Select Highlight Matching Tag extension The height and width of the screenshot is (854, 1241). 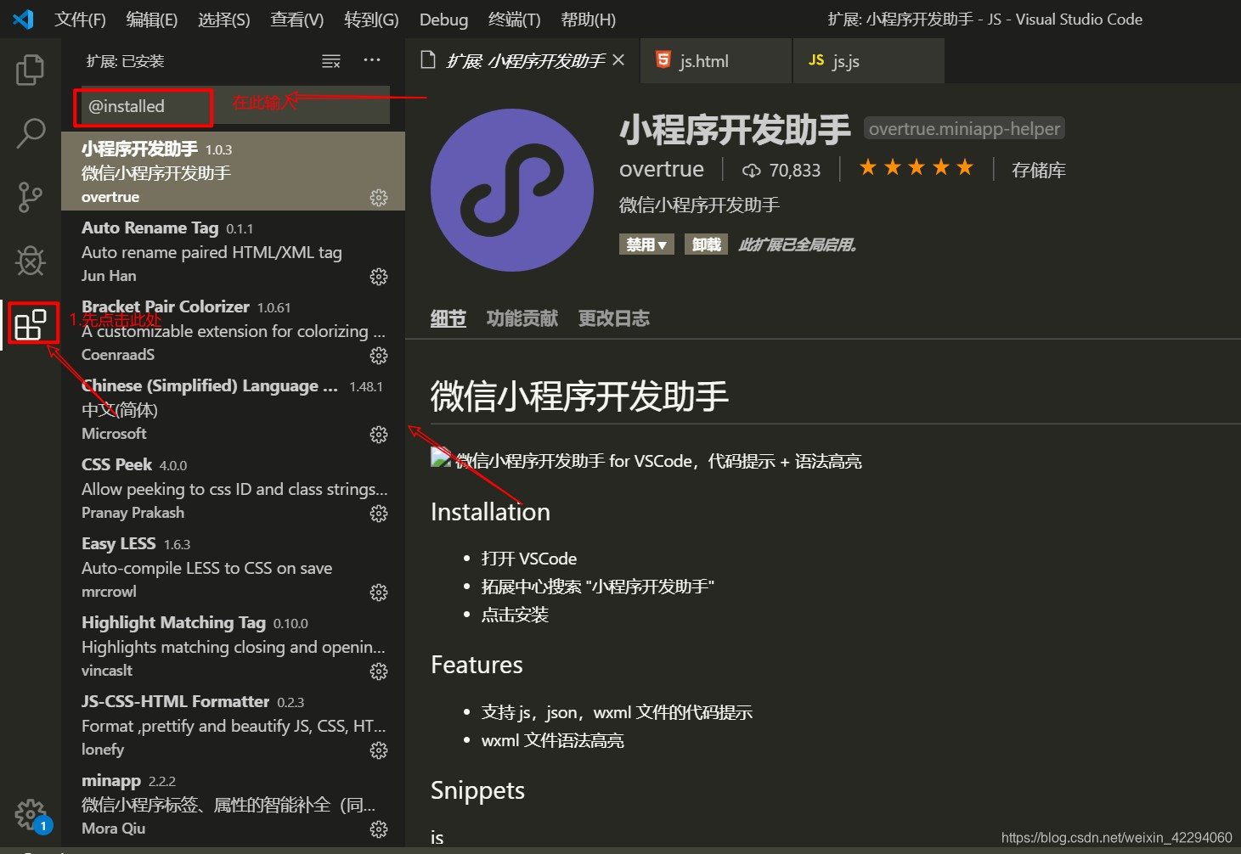coord(233,645)
